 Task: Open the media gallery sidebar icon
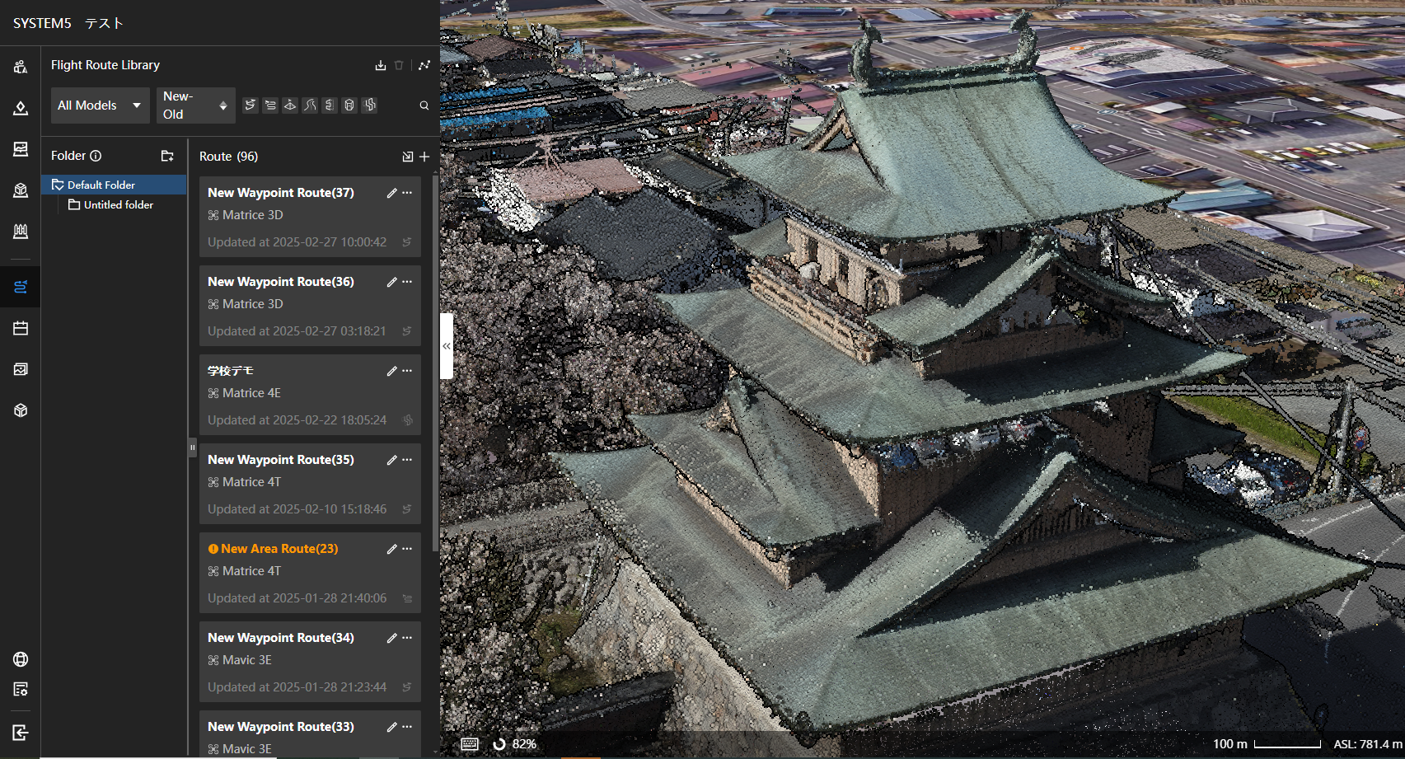click(x=21, y=369)
